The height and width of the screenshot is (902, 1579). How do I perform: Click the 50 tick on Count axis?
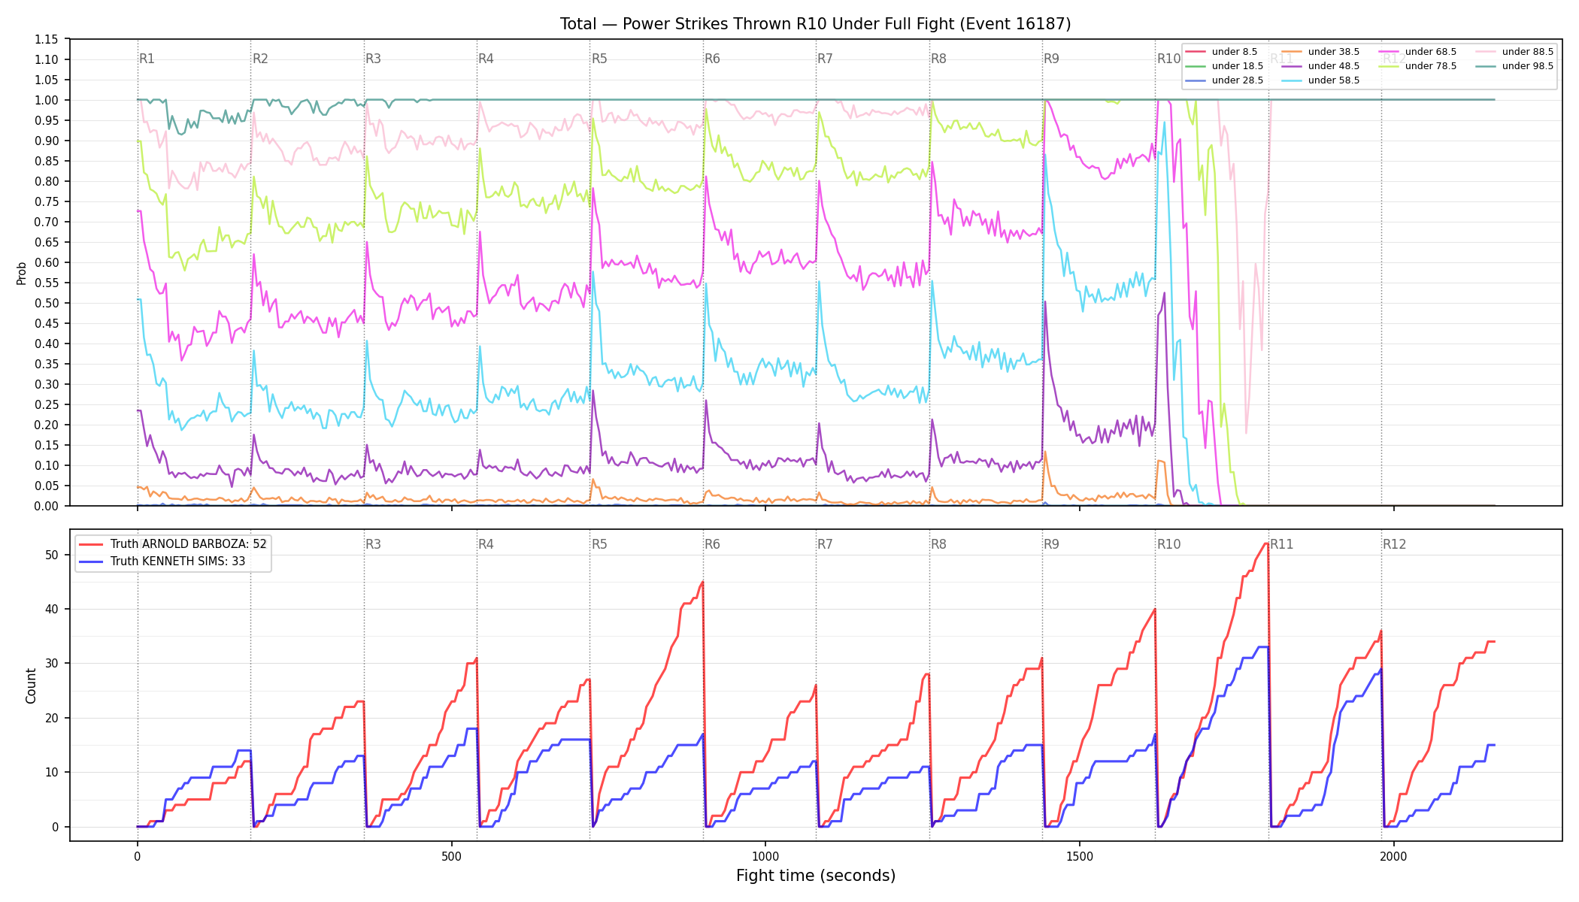tap(52, 555)
